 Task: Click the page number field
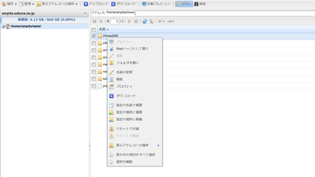click(115, 21)
